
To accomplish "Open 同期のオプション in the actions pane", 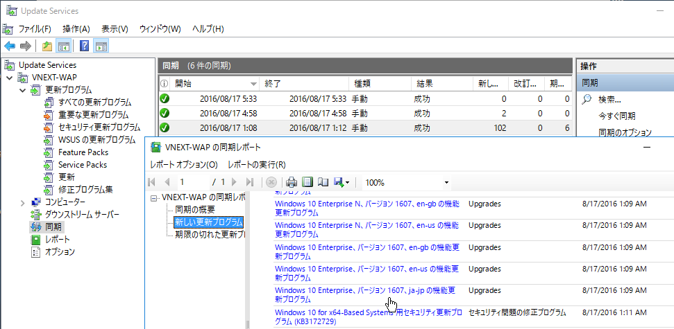I will [x=625, y=132].
